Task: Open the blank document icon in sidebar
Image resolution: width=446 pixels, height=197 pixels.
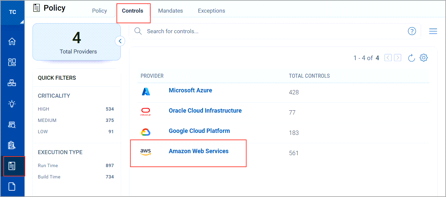Action: click(12, 187)
